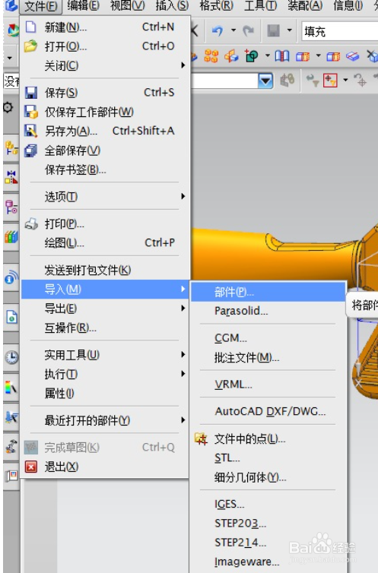Choose 另存为(A)... entry

[105, 131]
